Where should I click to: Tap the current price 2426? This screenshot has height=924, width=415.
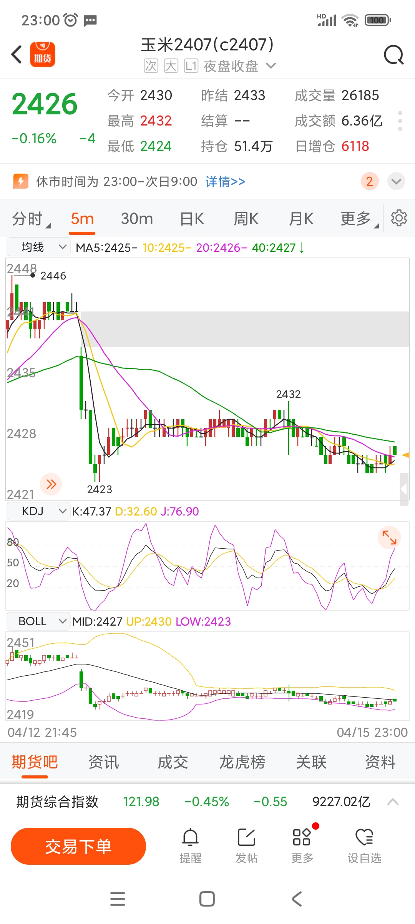[x=45, y=104]
